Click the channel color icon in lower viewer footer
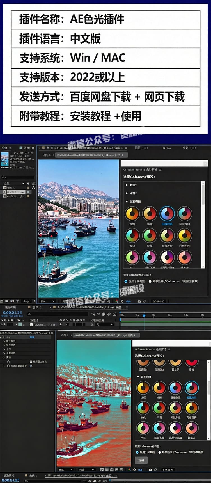Image resolution: width=211 pixels, height=483 pixels. click(129, 470)
